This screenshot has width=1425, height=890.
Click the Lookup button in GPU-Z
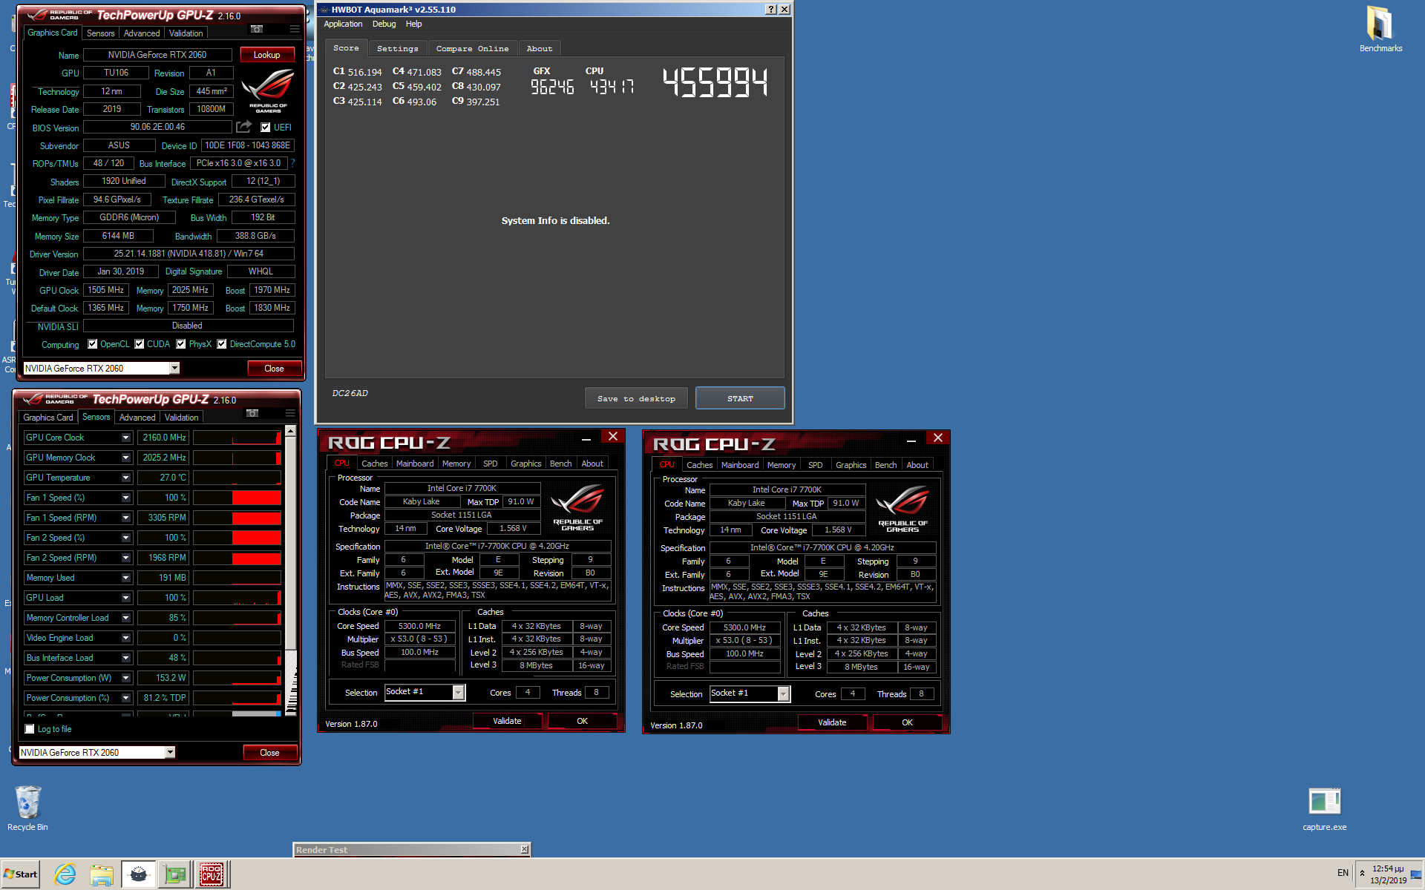coord(267,55)
